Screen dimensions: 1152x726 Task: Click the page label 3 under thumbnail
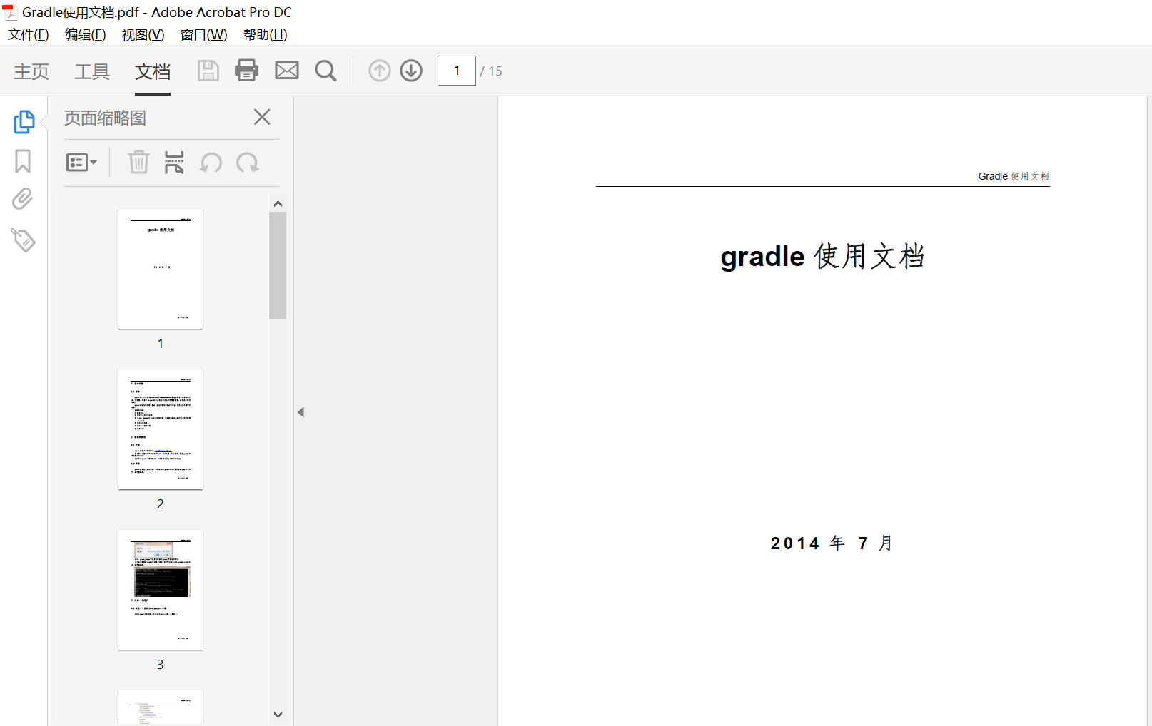click(161, 665)
